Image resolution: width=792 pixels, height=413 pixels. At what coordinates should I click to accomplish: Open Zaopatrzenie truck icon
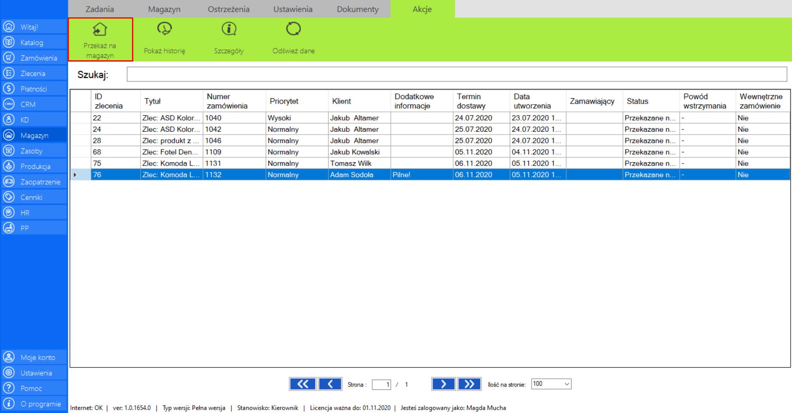[9, 182]
